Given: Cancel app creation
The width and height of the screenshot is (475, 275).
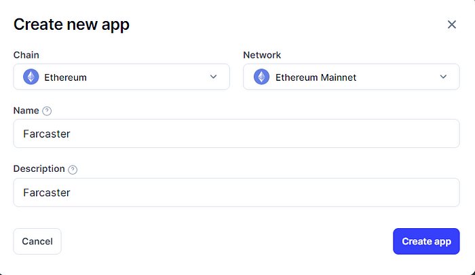Looking at the screenshot, I should click(x=37, y=241).
